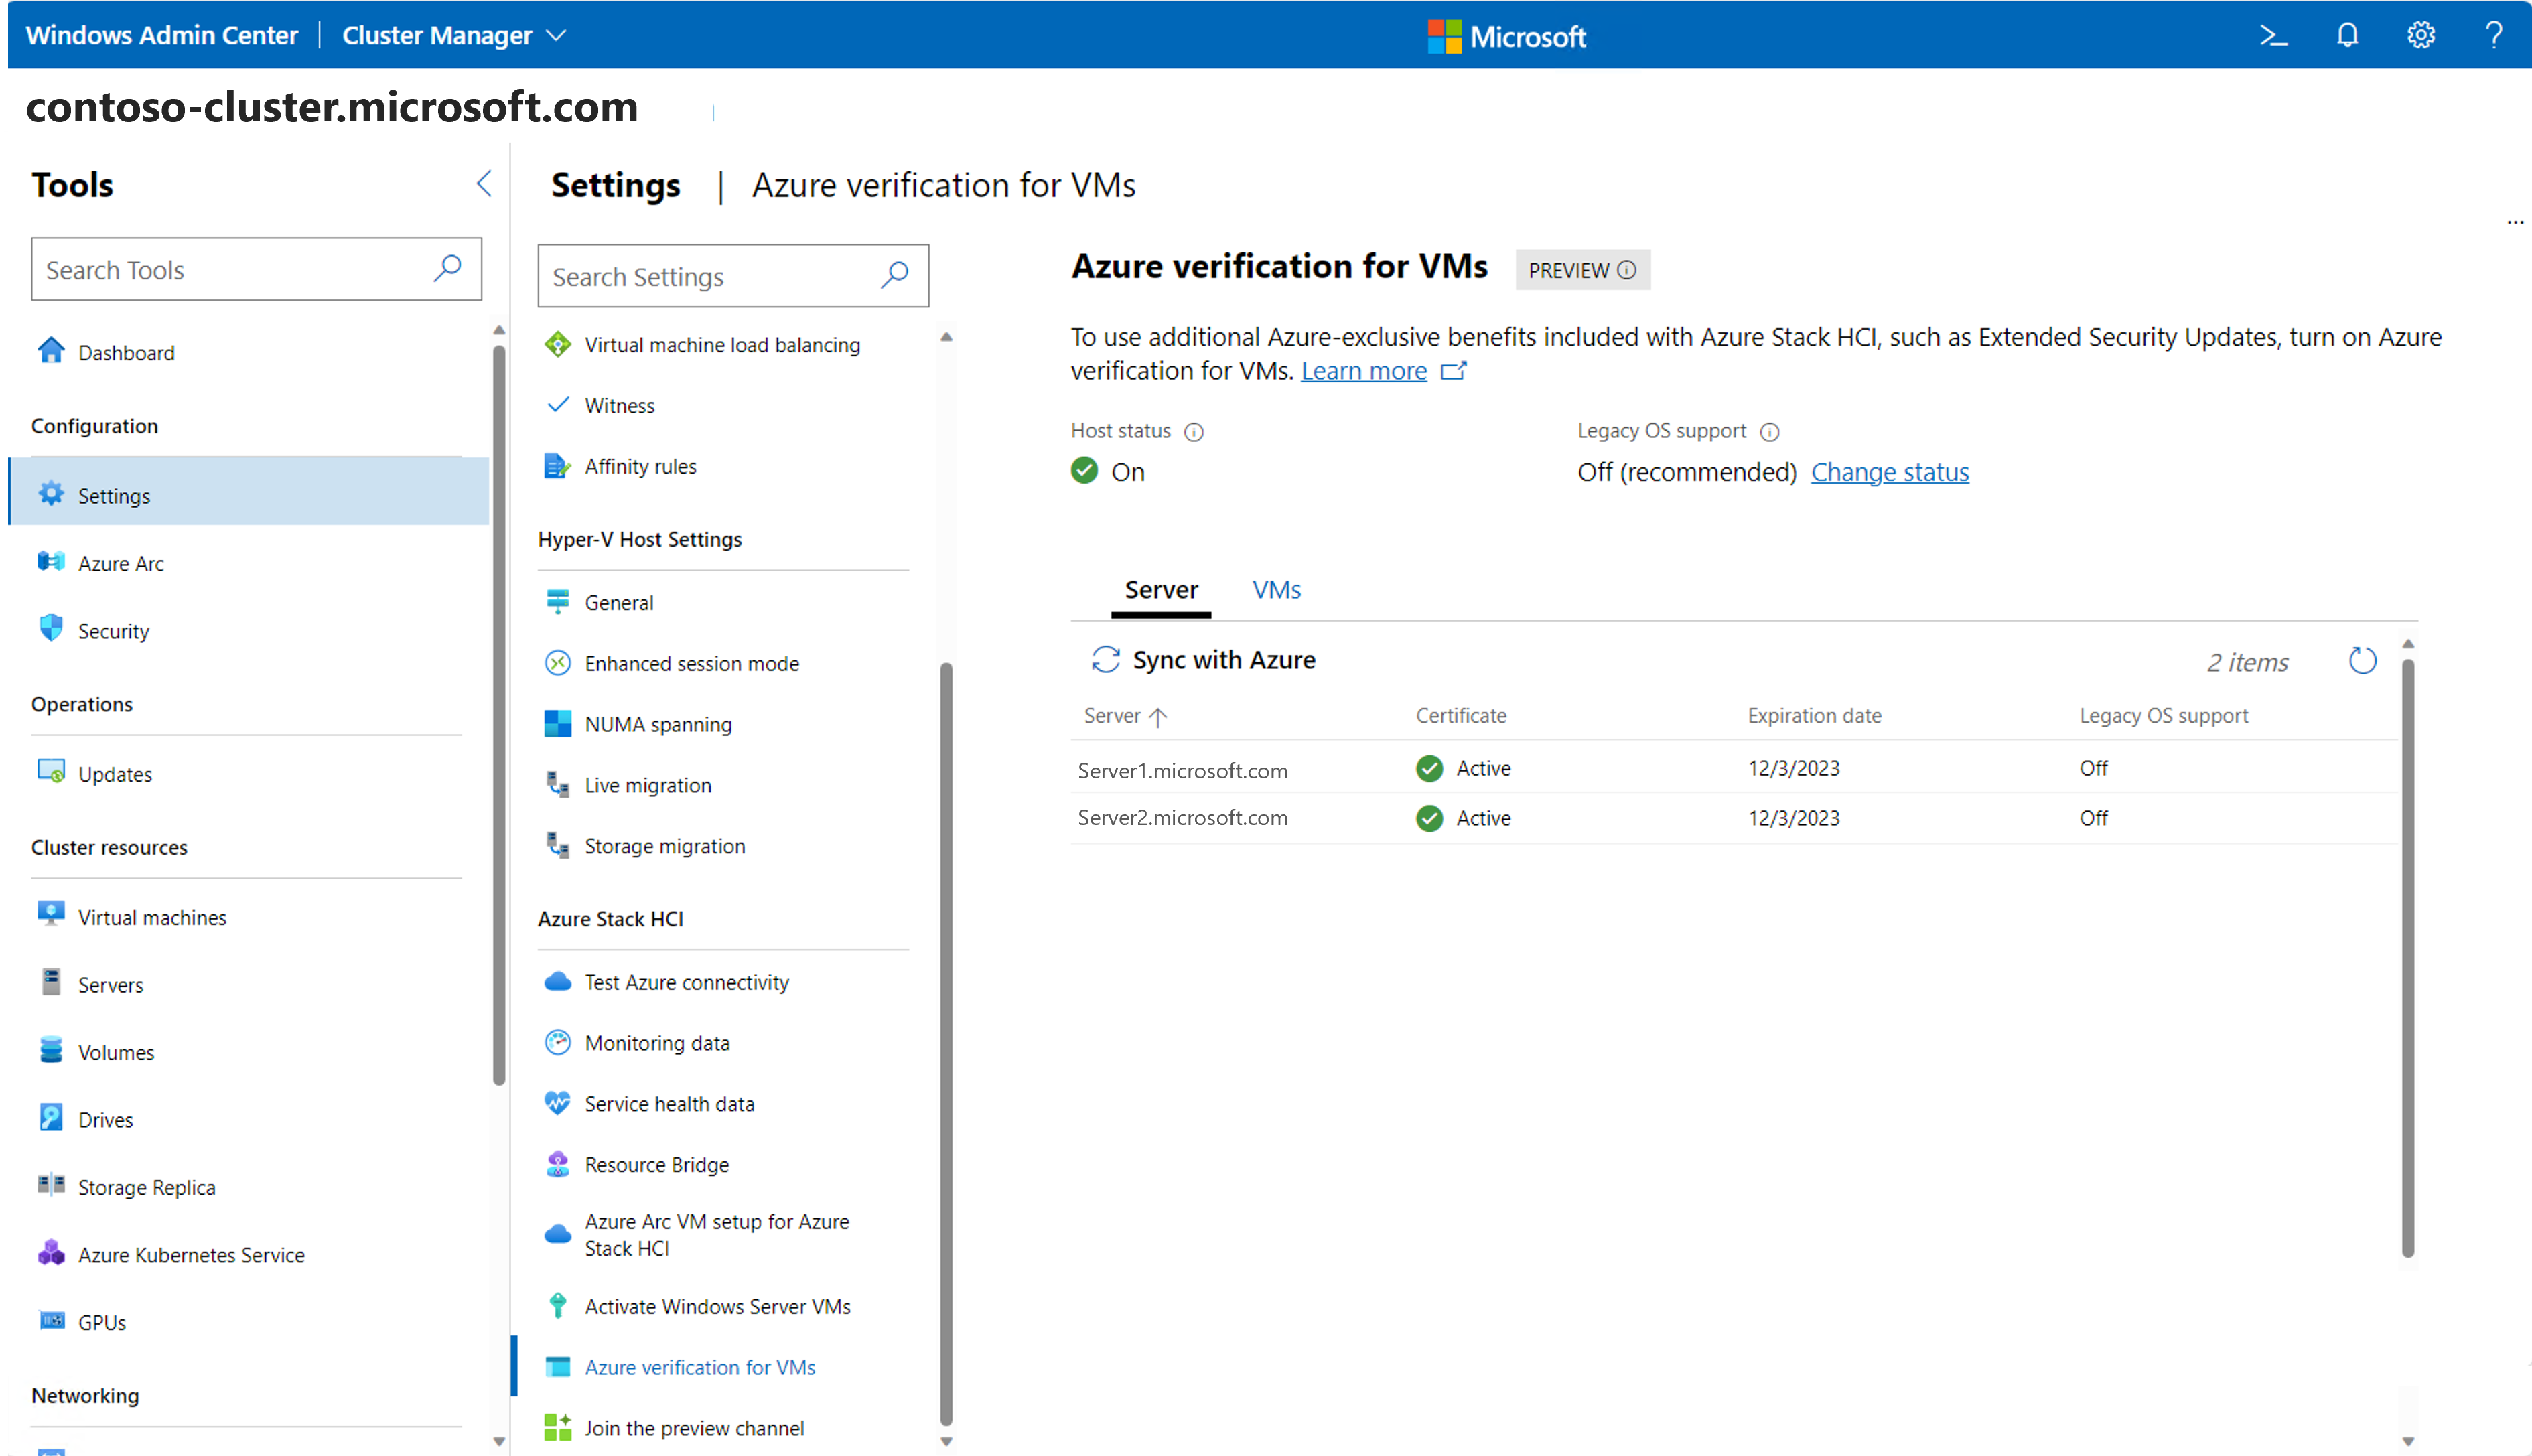Open Live migration settings
Image resolution: width=2532 pixels, height=1456 pixels.
pyautogui.click(x=647, y=785)
